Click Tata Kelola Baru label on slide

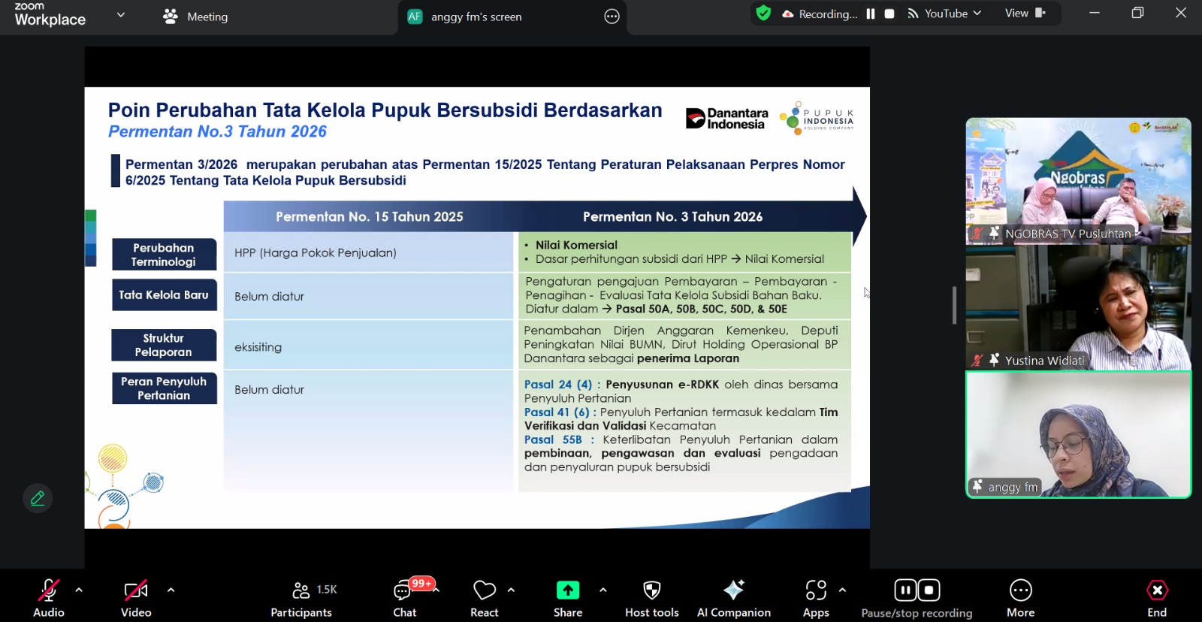pyautogui.click(x=164, y=295)
